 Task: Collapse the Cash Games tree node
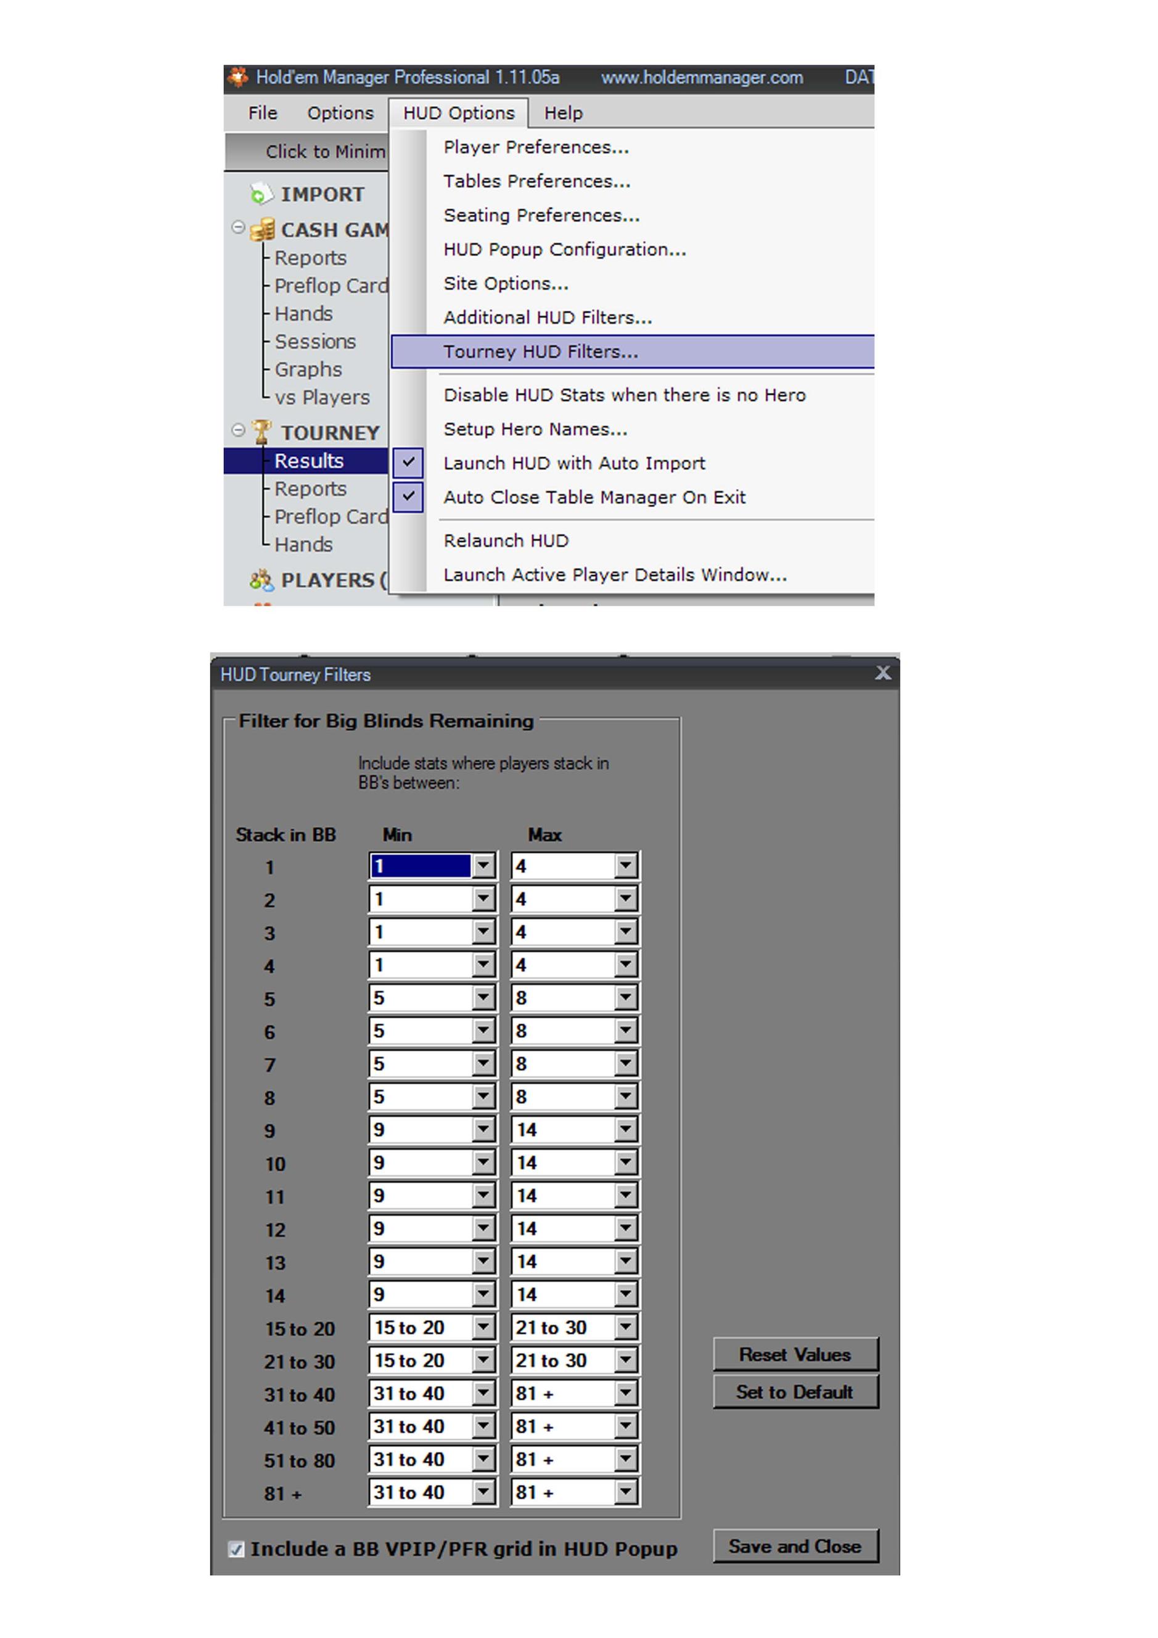238,228
